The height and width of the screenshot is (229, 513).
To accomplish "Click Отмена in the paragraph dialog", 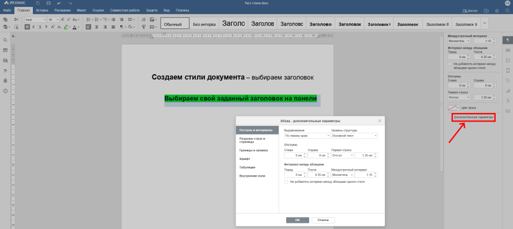I will tap(323, 220).
